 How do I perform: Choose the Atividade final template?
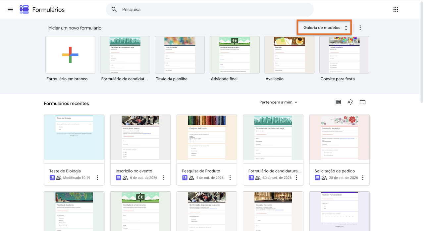[235, 55]
